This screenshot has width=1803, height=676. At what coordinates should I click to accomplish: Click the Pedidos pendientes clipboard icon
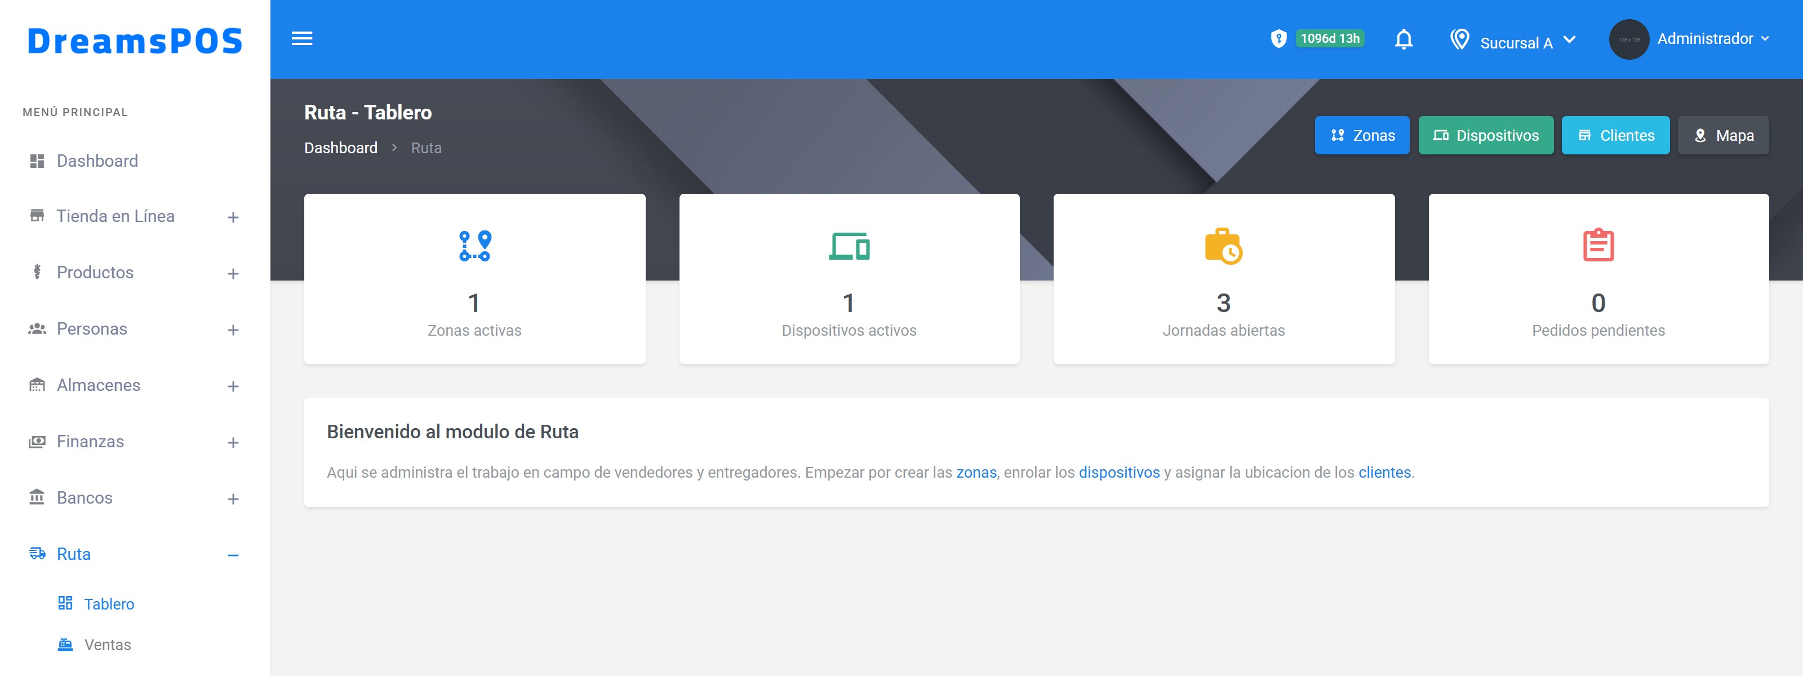tap(1598, 245)
